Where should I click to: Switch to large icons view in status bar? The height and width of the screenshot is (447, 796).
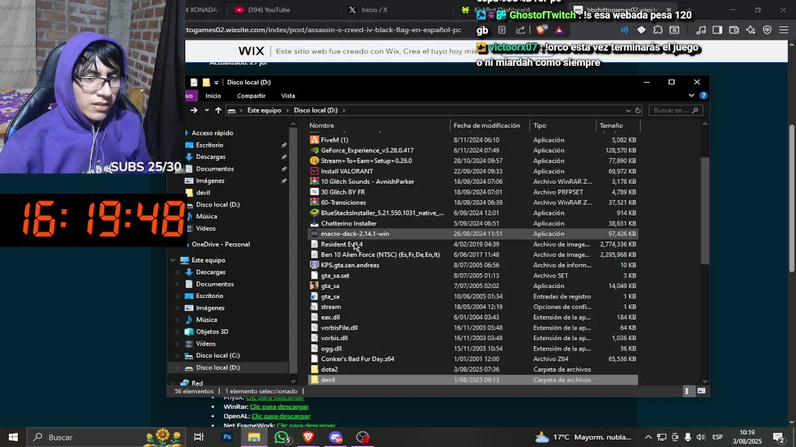(701, 391)
